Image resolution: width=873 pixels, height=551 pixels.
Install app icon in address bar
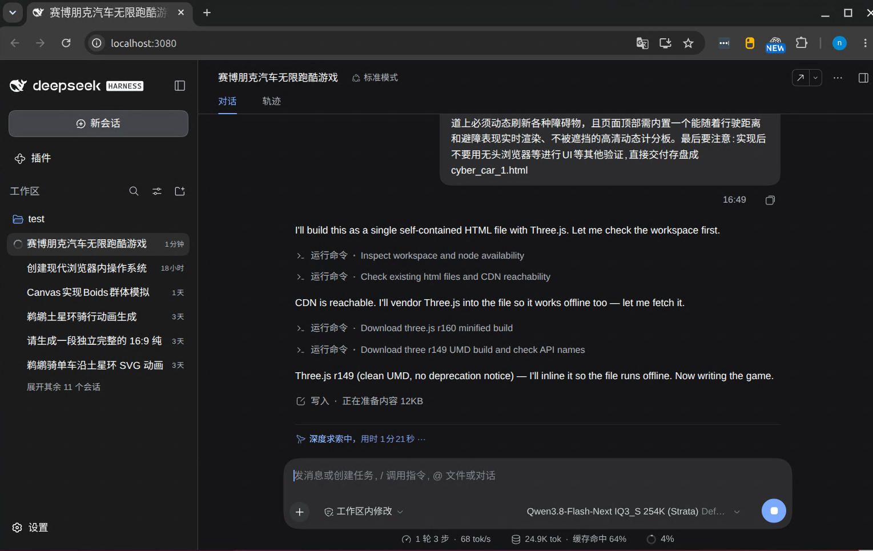[x=666, y=43]
